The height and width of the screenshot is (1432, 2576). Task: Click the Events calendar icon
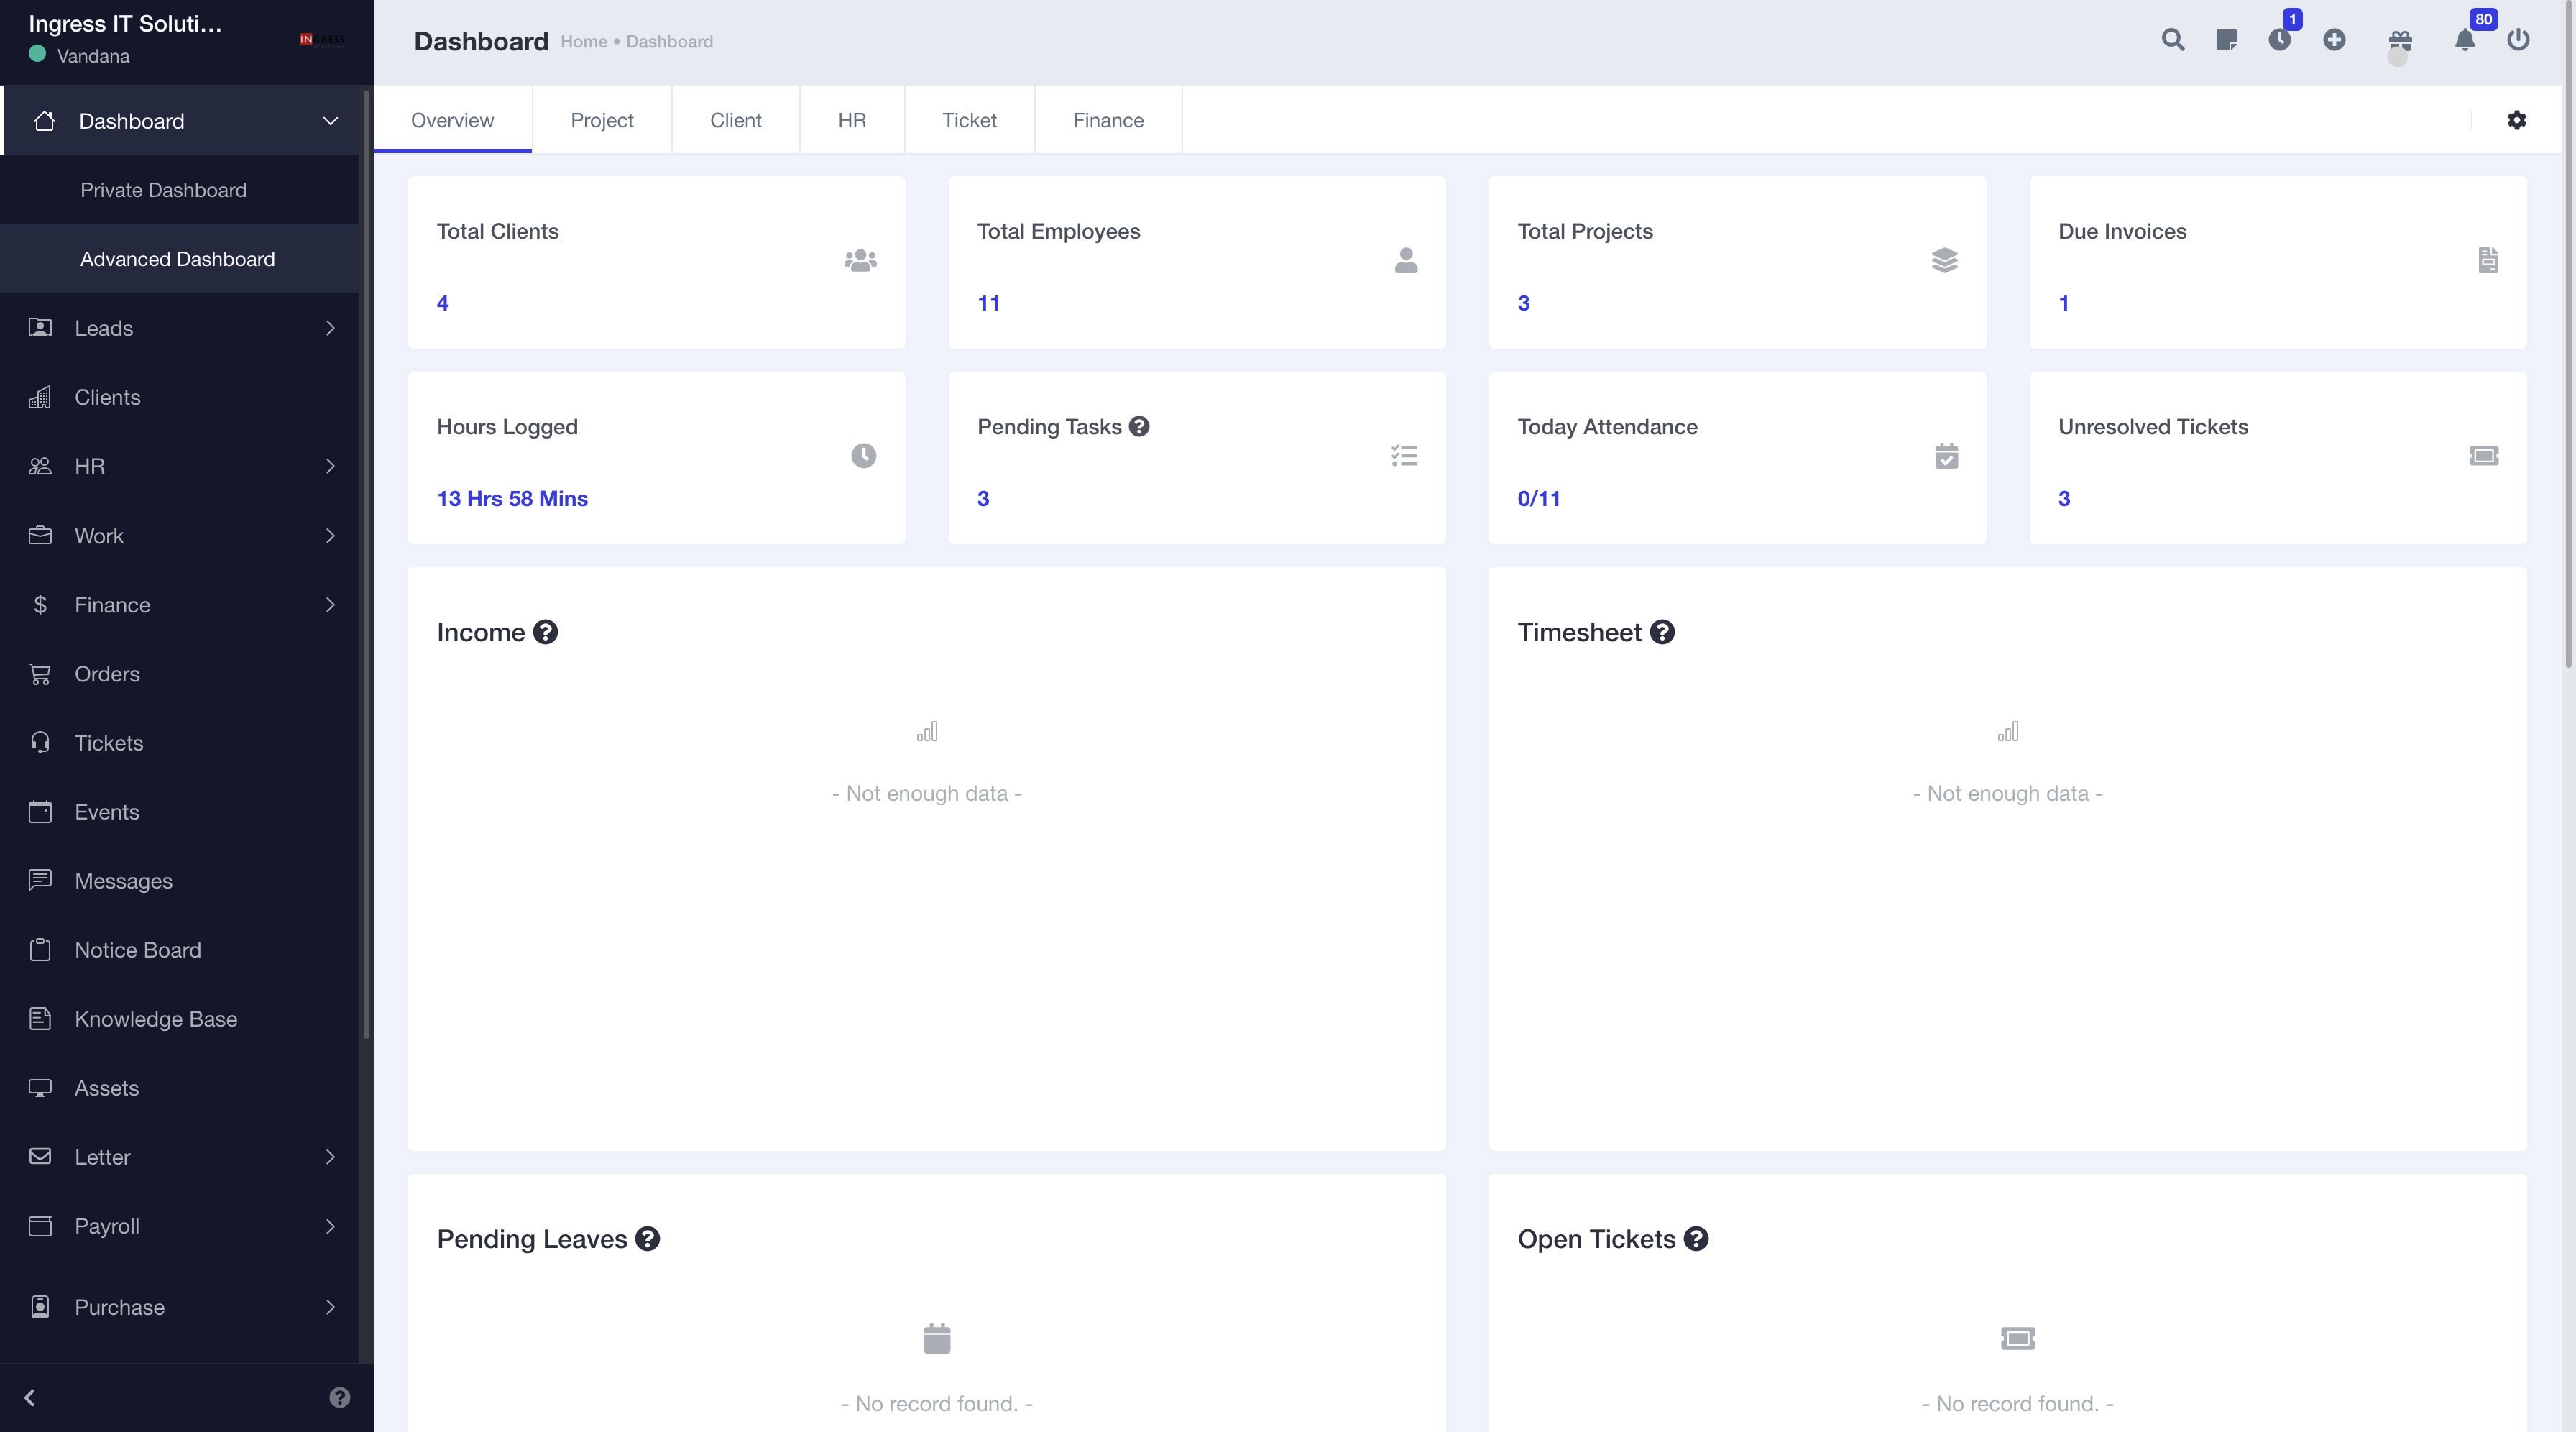(x=40, y=812)
